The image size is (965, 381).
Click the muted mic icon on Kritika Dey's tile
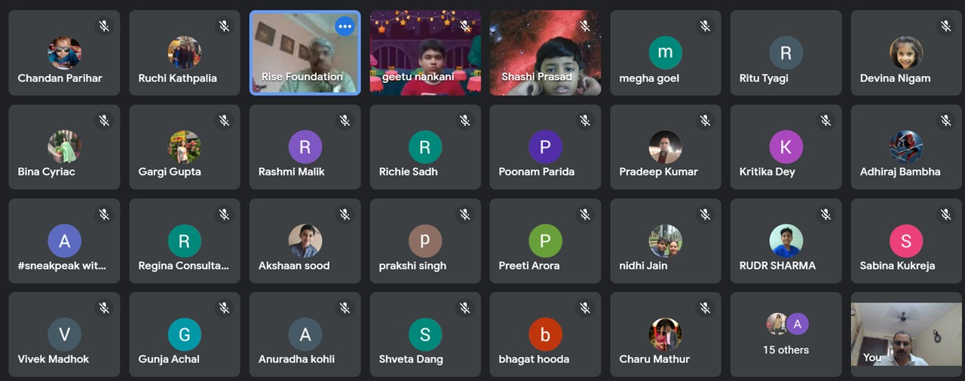click(826, 120)
